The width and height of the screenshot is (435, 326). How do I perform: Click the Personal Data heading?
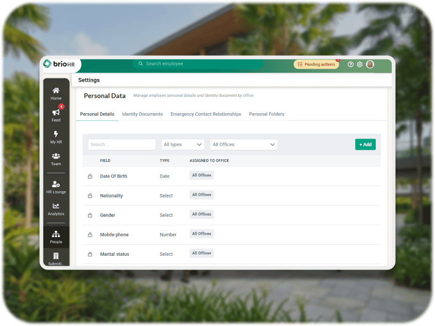point(104,96)
